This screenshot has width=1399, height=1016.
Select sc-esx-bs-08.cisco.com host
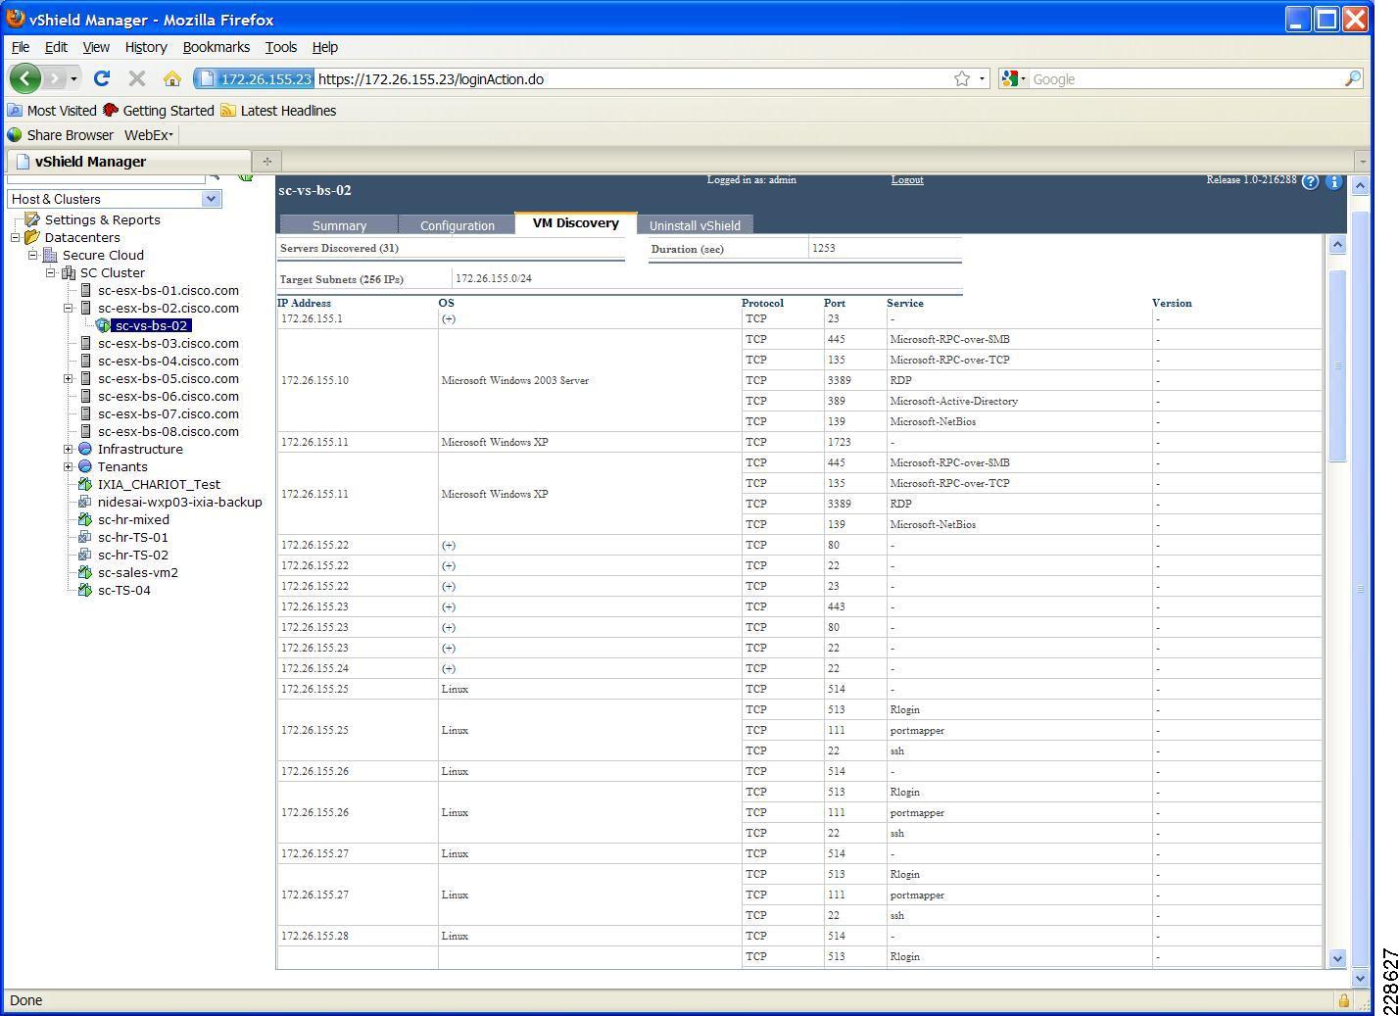169,431
